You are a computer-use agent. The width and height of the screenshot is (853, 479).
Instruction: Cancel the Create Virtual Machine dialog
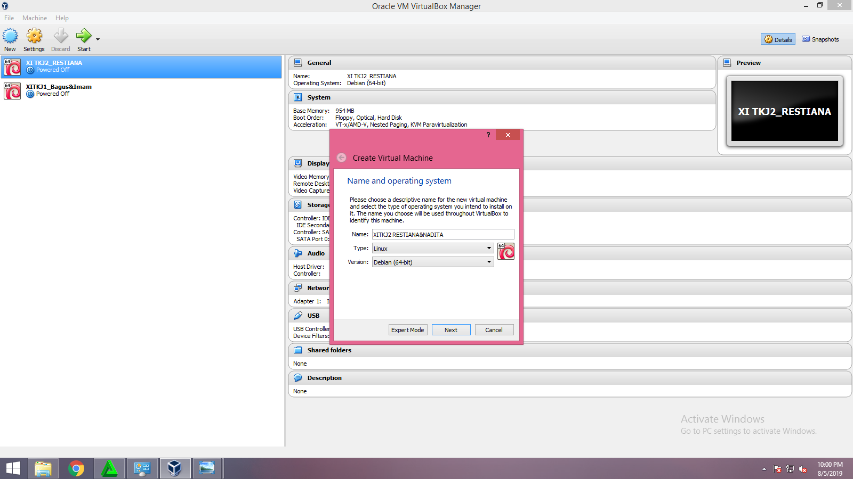coord(494,330)
